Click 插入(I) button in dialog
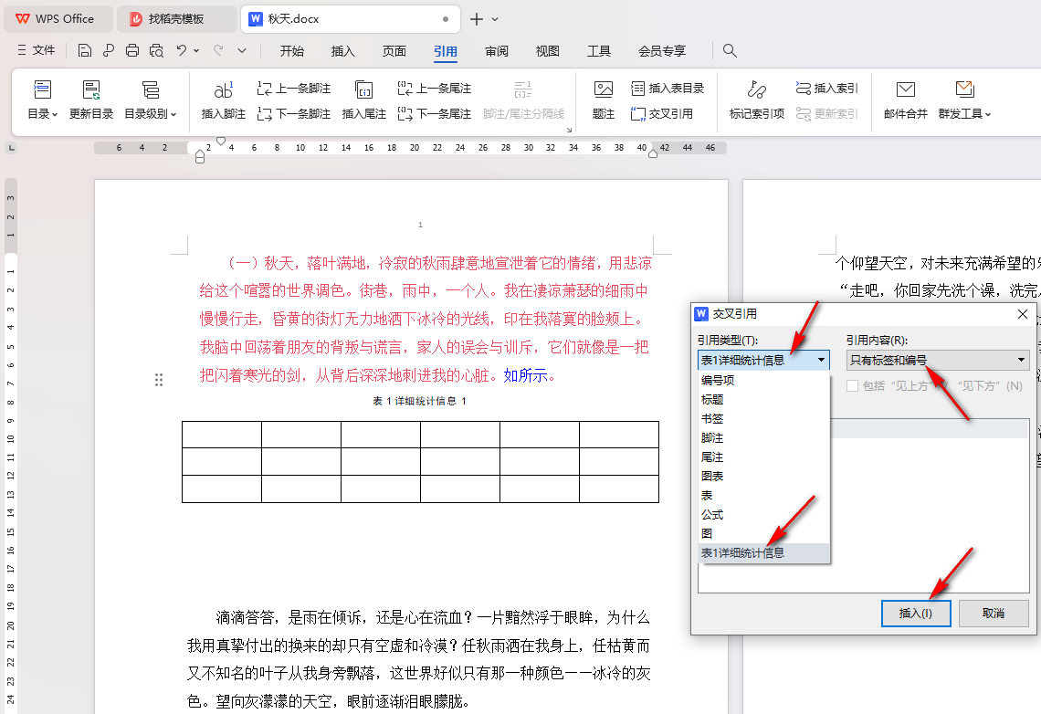Image resolution: width=1041 pixels, height=714 pixels. pos(916,614)
